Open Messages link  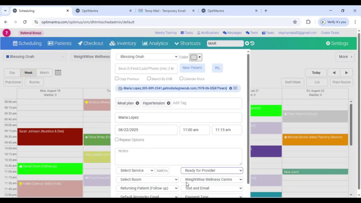click(232, 33)
